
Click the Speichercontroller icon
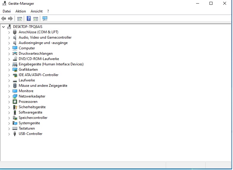(15, 118)
